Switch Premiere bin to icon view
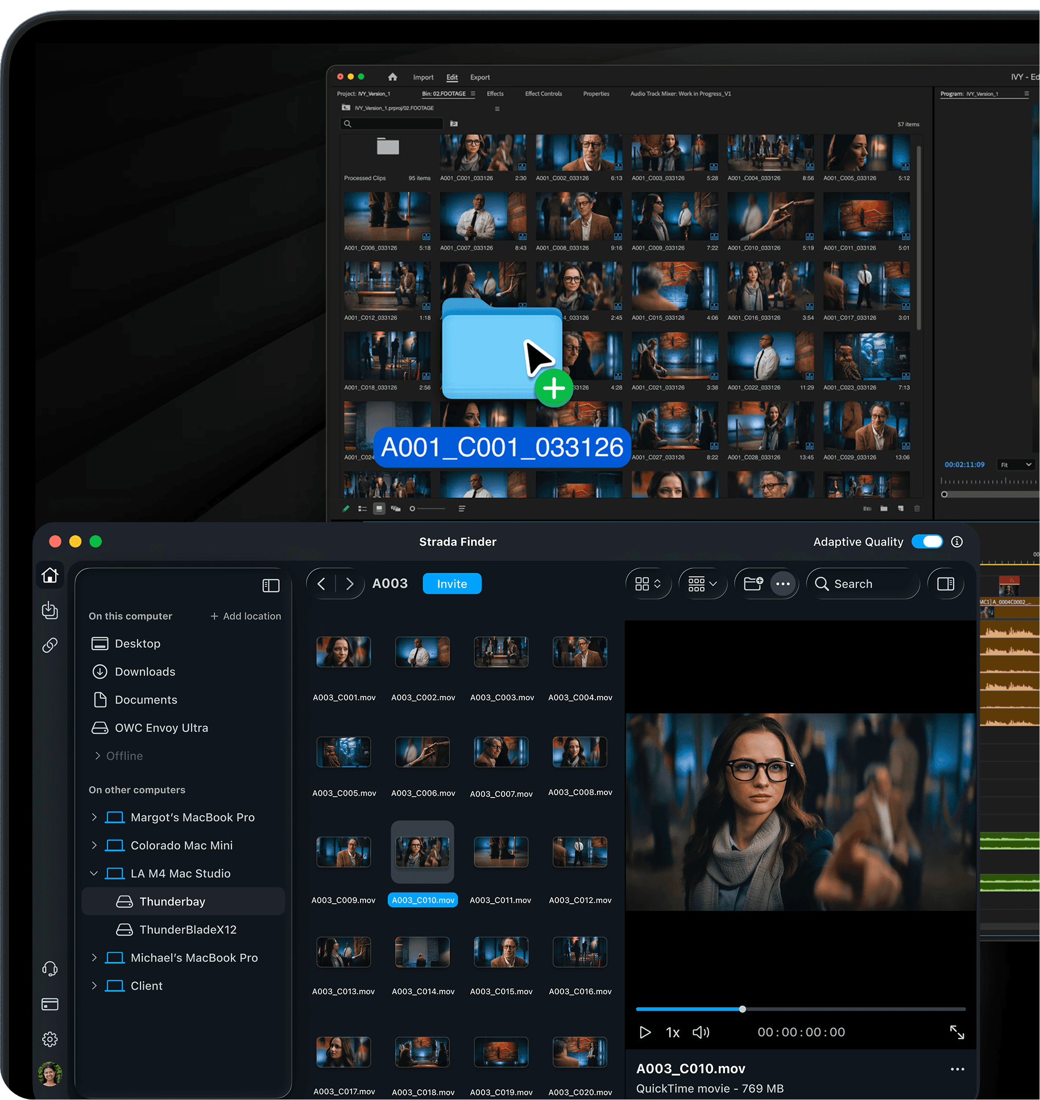The height and width of the screenshot is (1100, 1040). (x=379, y=508)
